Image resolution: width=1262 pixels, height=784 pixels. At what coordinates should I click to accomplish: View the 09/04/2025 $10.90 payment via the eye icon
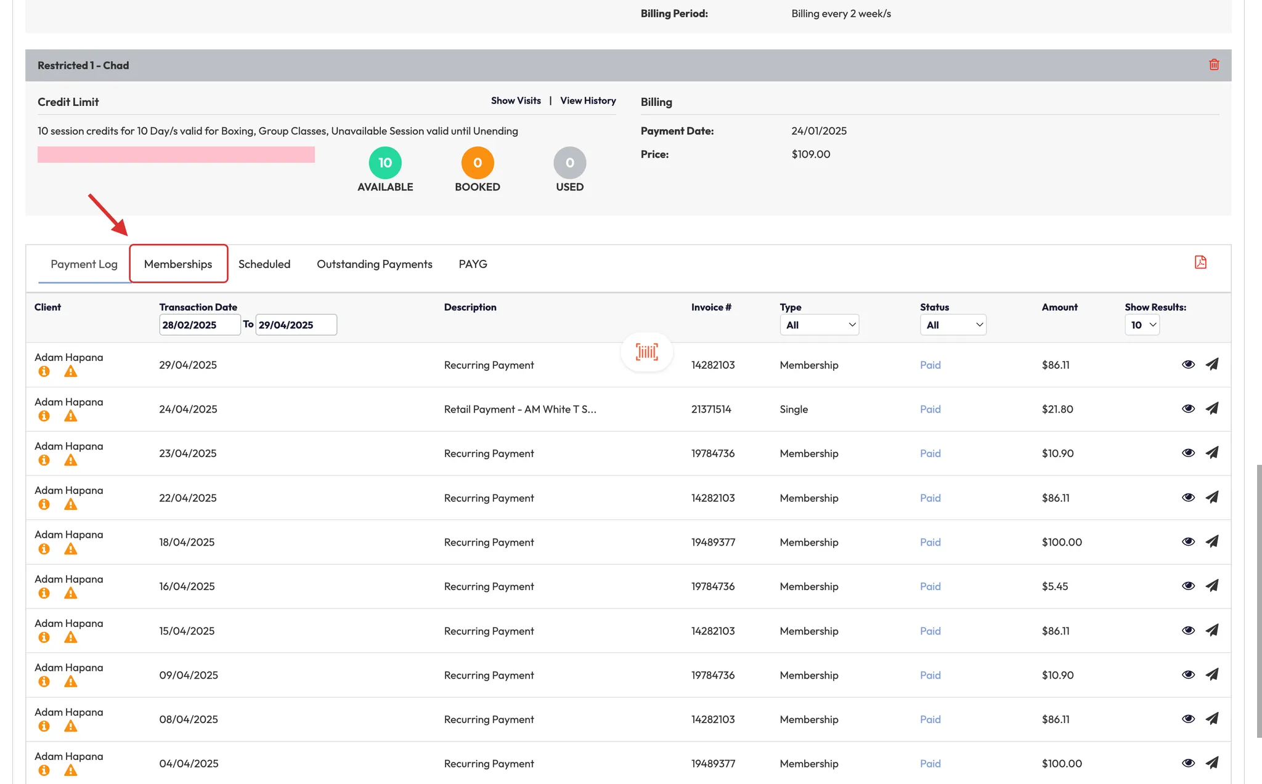click(x=1188, y=674)
